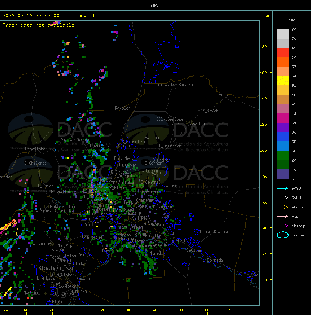This screenshot has height=315, width=311.
Task: Click the 'Potrerillos' map label
Action: 62,207
